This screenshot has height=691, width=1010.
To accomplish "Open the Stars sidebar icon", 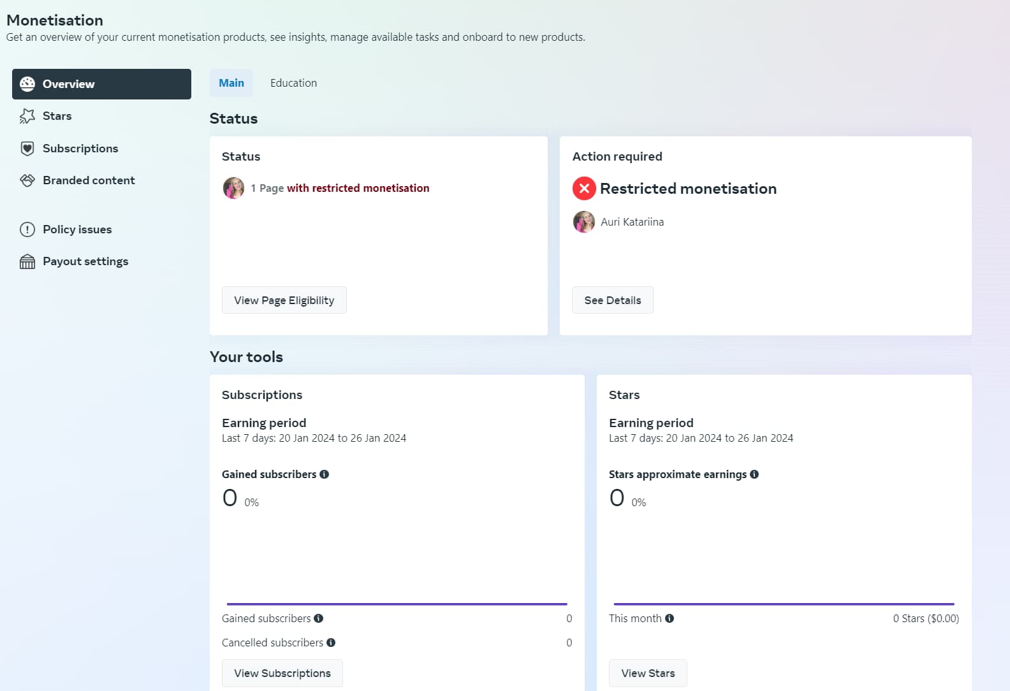I will click(x=27, y=116).
